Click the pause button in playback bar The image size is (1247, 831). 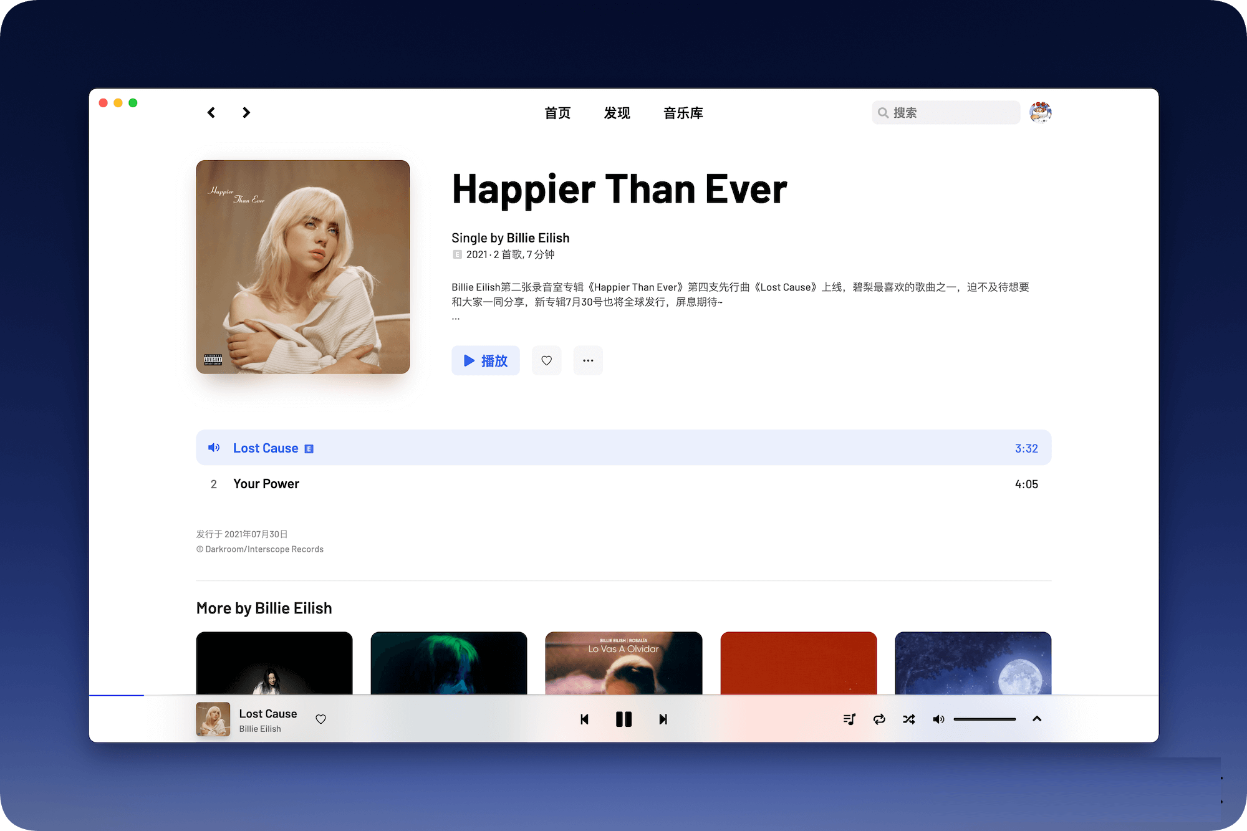coord(623,719)
